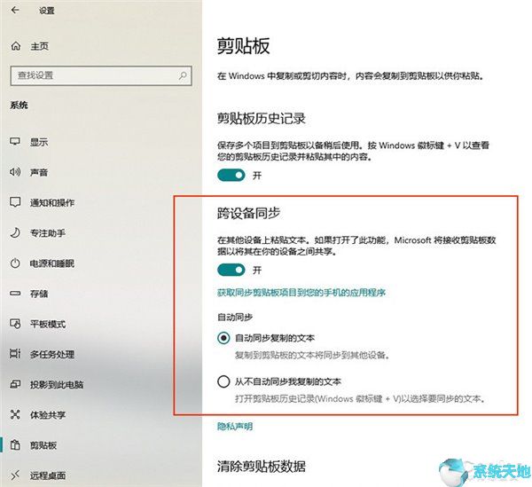Click the 电源和睡眠 power icon

[x=15, y=263]
